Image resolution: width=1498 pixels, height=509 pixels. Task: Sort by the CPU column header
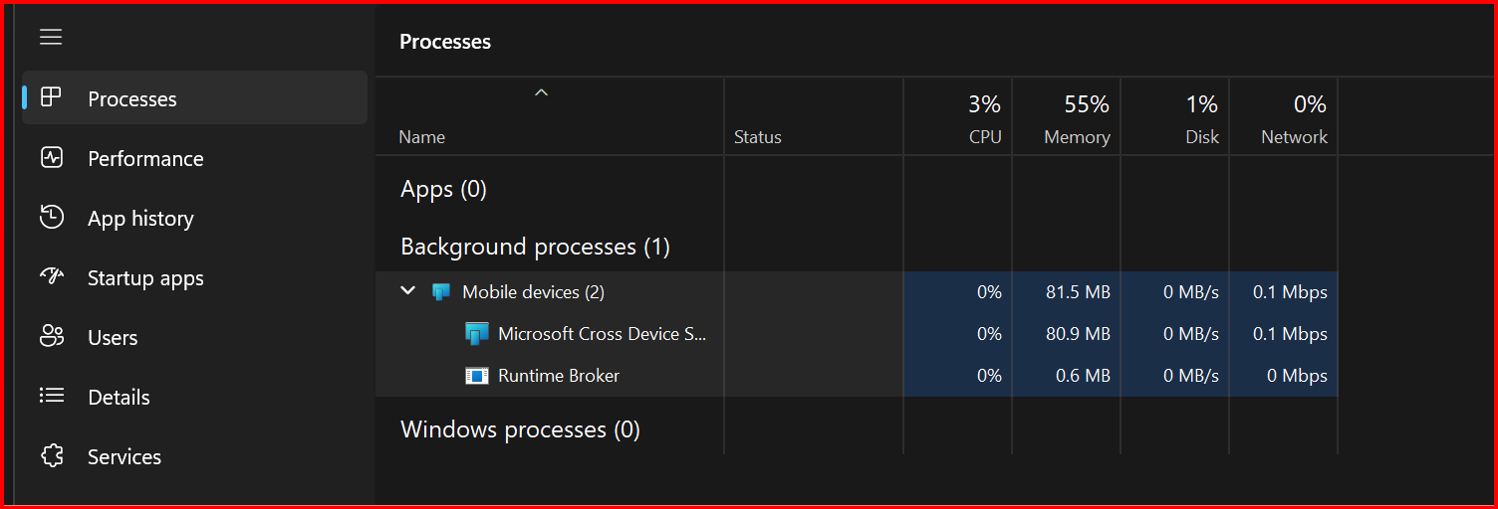click(958, 117)
